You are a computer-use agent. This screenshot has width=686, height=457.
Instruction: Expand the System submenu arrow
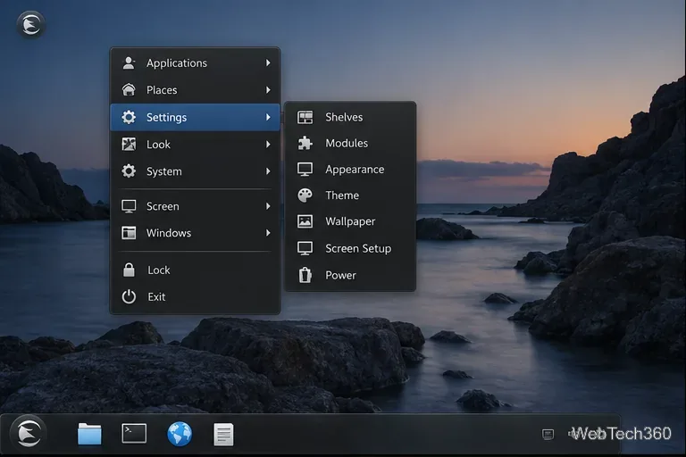click(x=268, y=171)
